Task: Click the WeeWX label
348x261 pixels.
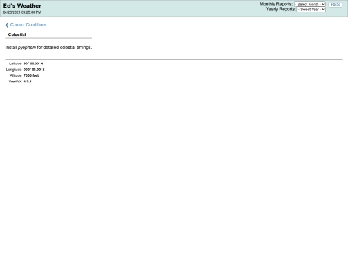Action: pyautogui.click(x=15, y=81)
